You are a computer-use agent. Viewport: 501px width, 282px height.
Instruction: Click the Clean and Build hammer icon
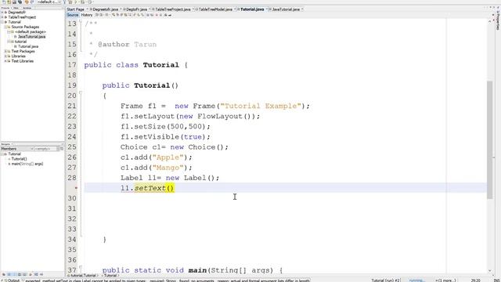point(70,2)
